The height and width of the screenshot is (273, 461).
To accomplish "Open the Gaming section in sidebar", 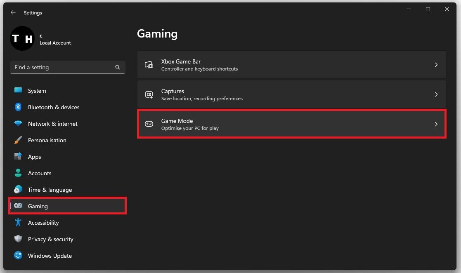I will pos(38,206).
